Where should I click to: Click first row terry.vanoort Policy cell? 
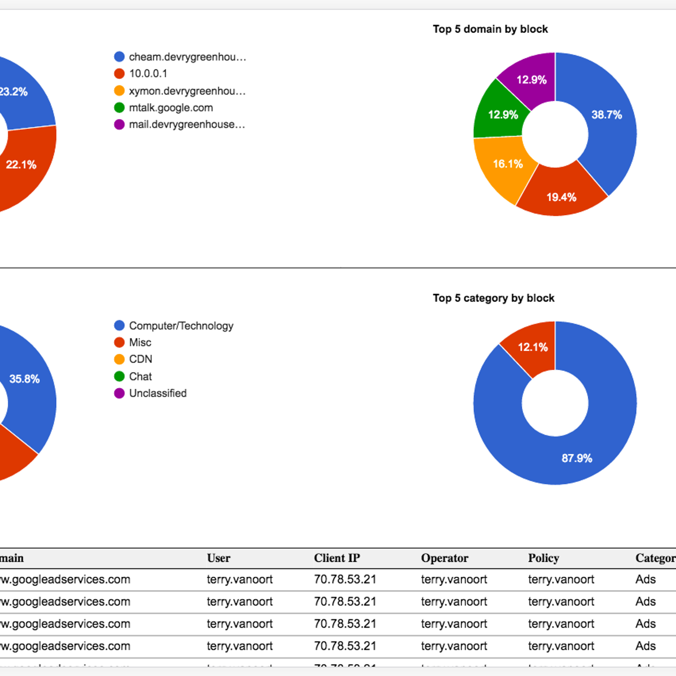pyautogui.click(x=561, y=579)
